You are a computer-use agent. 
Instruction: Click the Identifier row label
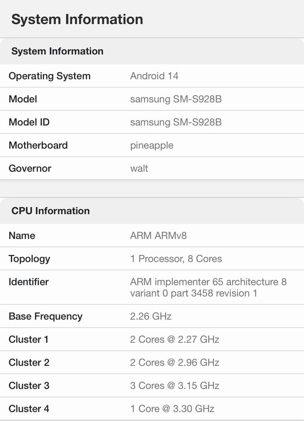click(x=29, y=282)
